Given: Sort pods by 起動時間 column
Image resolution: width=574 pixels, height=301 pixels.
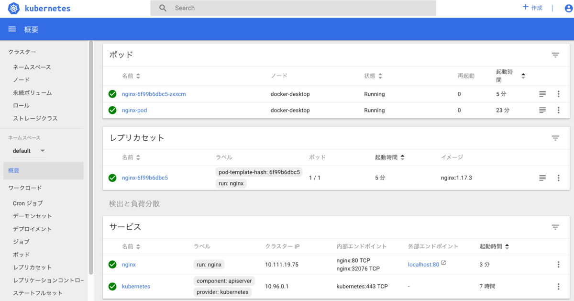Looking at the screenshot, I should [510, 76].
